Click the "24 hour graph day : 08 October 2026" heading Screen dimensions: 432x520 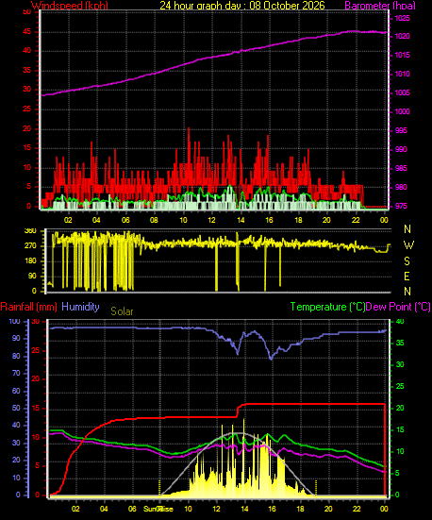[242, 6]
